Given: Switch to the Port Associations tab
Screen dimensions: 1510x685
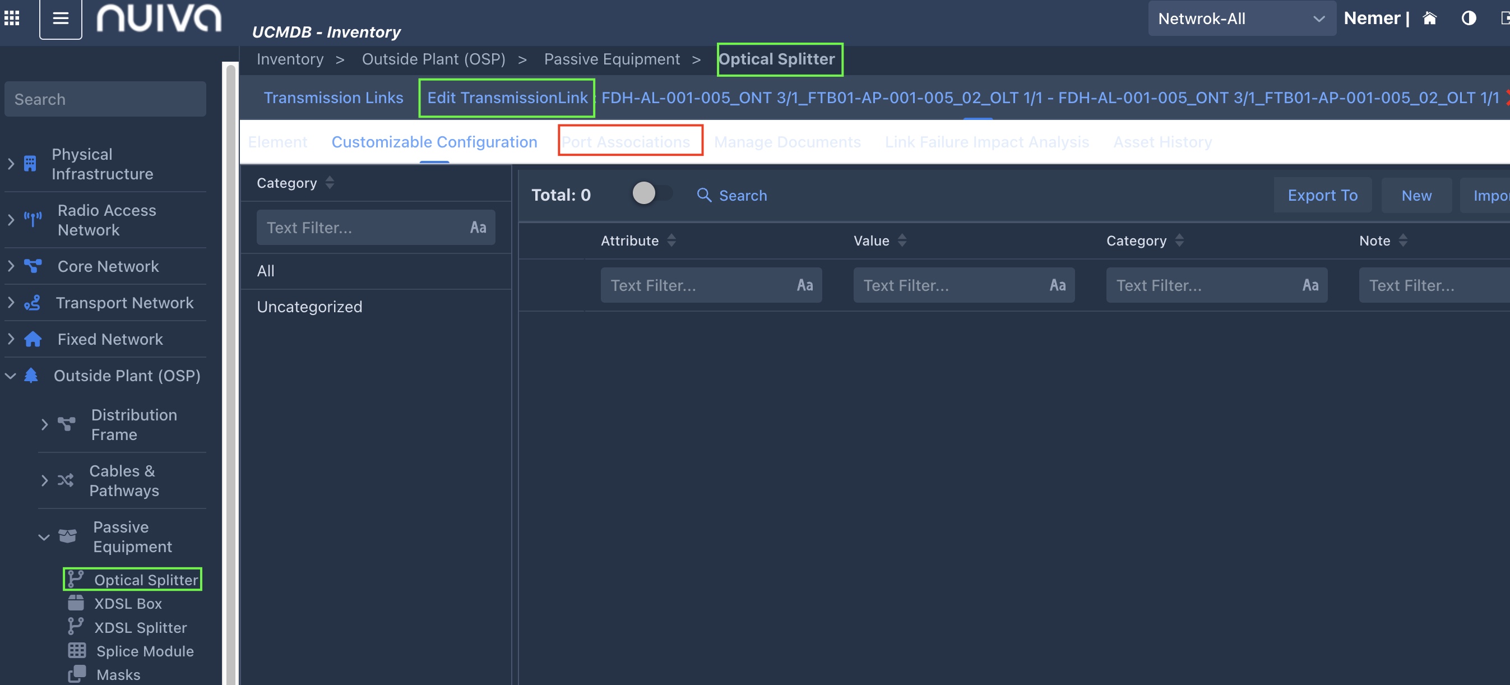Looking at the screenshot, I should click(626, 141).
